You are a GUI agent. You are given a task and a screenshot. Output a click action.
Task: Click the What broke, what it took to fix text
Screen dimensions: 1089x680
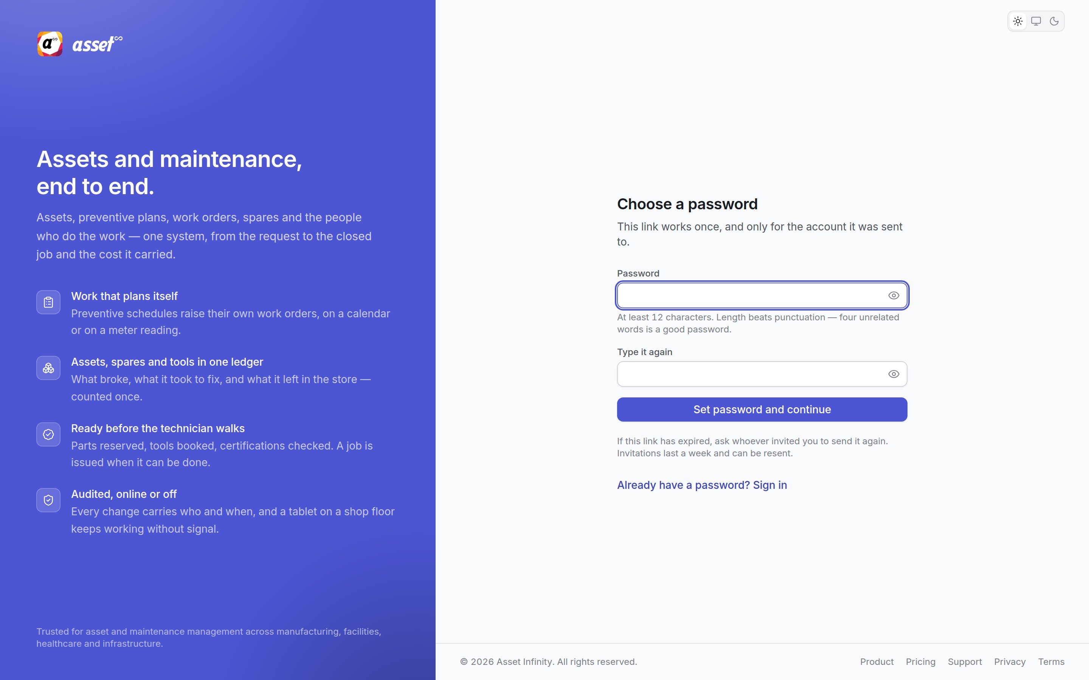click(x=221, y=388)
